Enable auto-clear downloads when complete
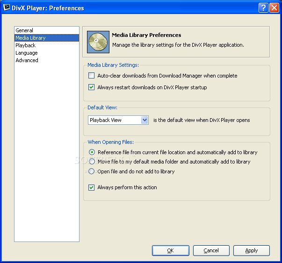 [x=91, y=76]
